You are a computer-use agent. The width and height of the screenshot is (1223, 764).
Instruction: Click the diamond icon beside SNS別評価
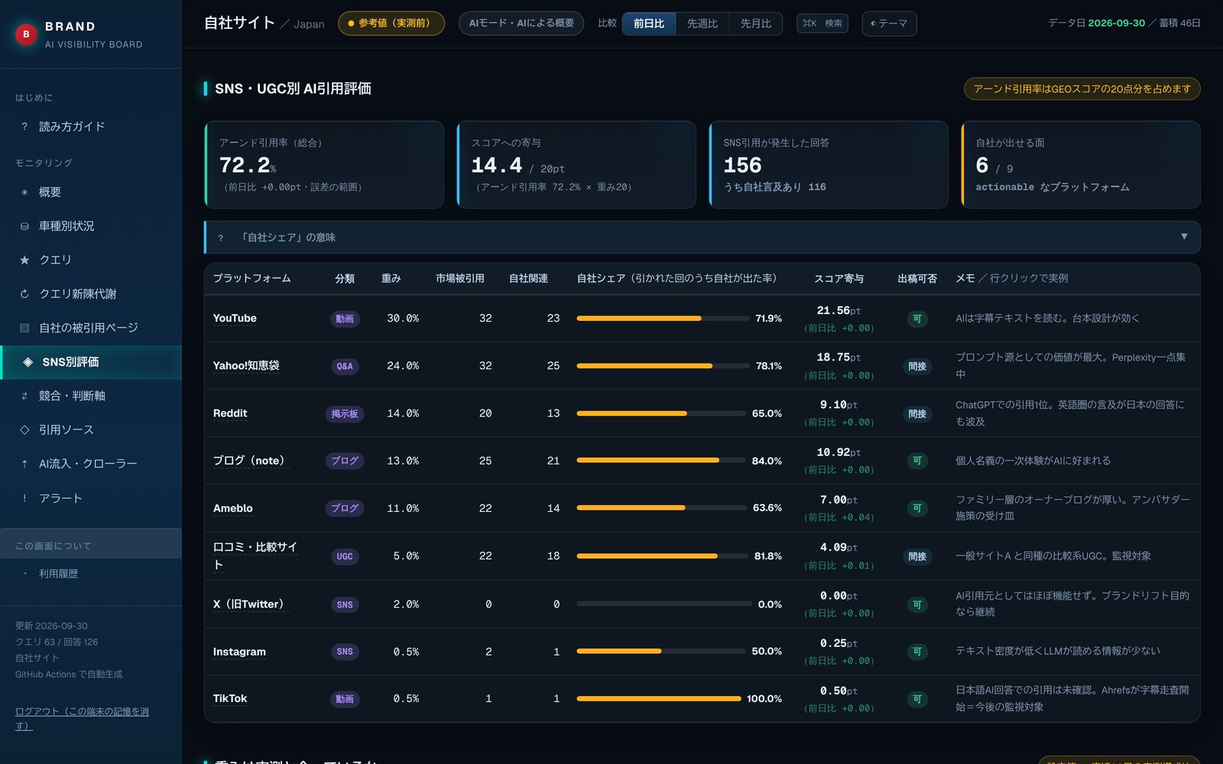pos(28,362)
